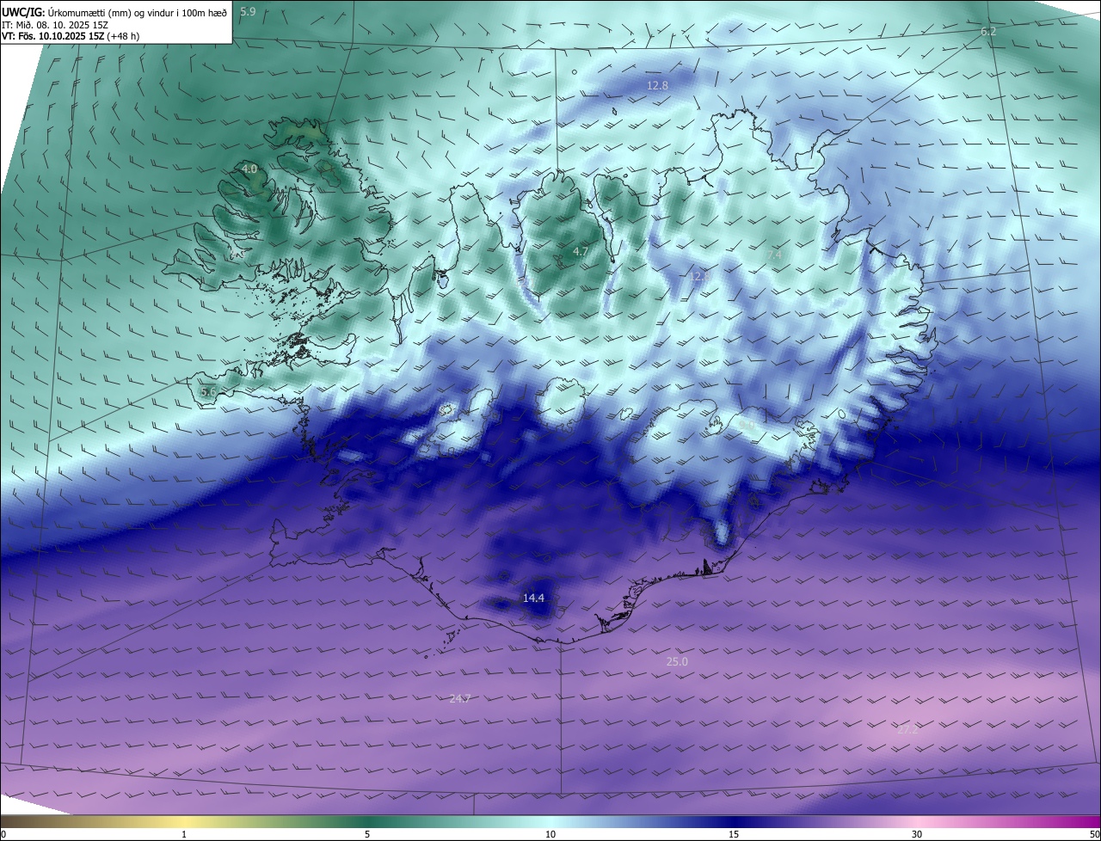Screen dimensions: 1101x841
Task: Click the 4.0 value over the Westfjords
Action: point(249,169)
